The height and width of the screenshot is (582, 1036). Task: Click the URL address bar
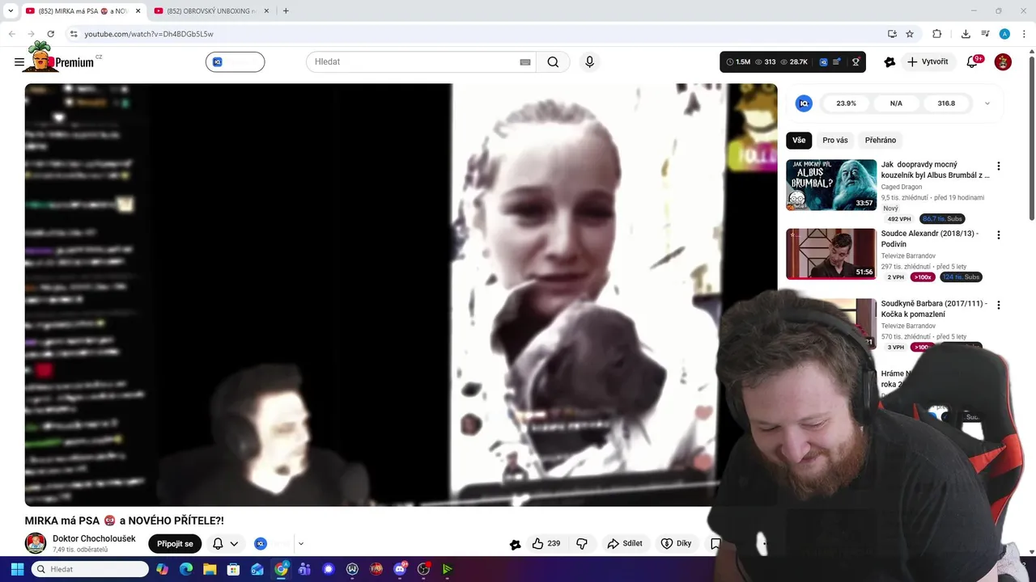point(478,34)
